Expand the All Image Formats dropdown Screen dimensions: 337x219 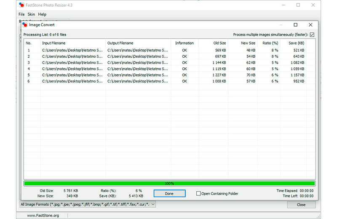pos(153,204)
